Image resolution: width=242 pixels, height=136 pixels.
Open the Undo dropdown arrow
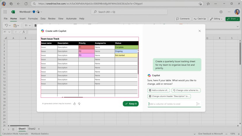[10, 25]
